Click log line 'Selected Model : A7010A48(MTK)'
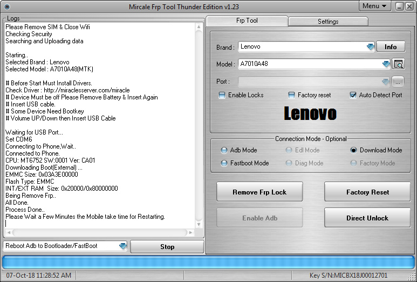The width and height of the screenshot is (417, 282). point(49,69)
